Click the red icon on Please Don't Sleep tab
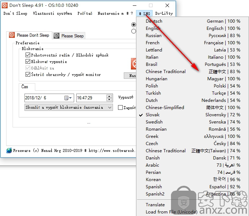 [12, 35]
